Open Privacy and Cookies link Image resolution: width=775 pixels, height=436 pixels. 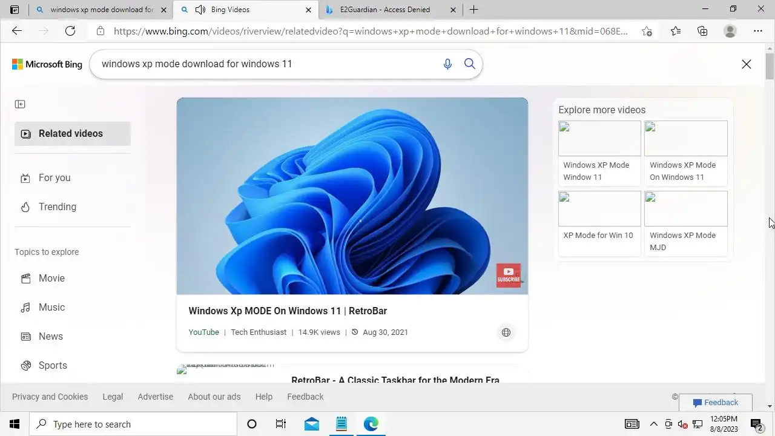coord(50,397)
